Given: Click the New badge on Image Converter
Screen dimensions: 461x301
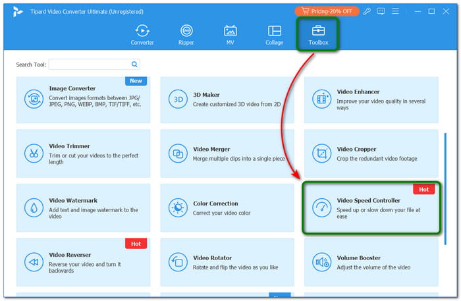Looking at the screenshot, I should point(136,81).
